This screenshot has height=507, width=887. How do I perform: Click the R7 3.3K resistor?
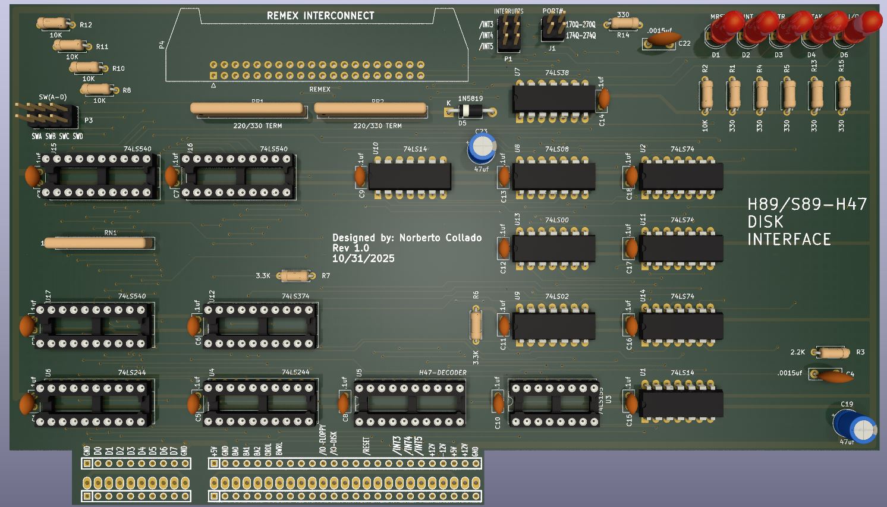pos(295,276)
